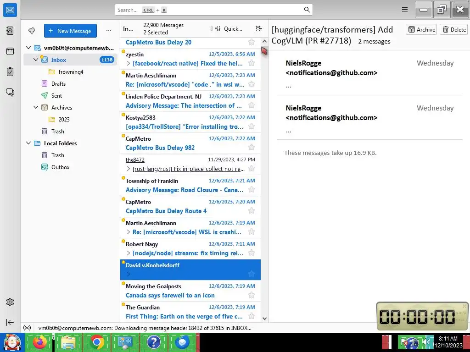The width and height of the screenshot is (470, 352).
Task: Collapse the spaces toolbar arrow
Action: pyautogui.click(x=10, y=322)
